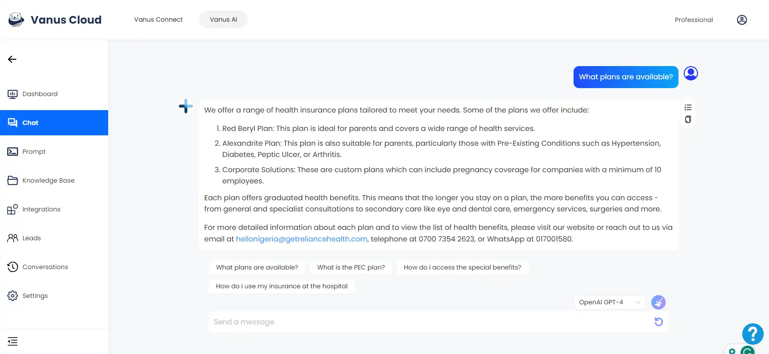This screenshot has height=354, width=769.
Task: Focus the Send a message input
Action: point(431,322)
